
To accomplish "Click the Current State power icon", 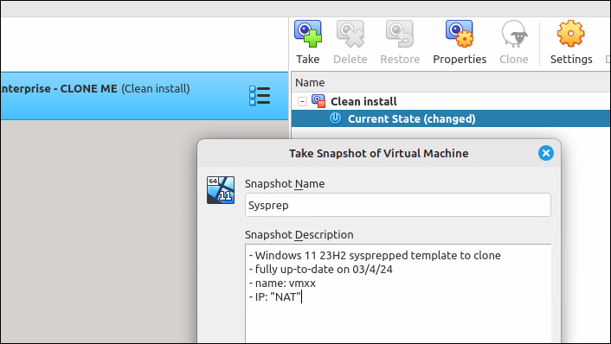I will [x=335, y=118].
